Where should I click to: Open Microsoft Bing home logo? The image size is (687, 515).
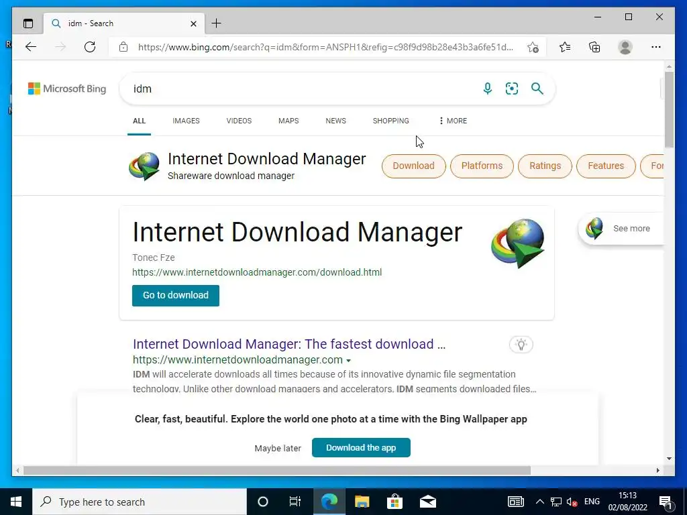coord(67,89)
